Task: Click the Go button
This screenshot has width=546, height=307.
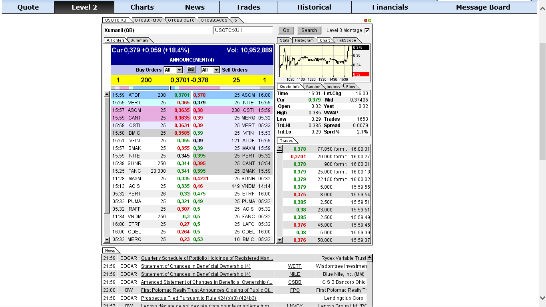Action: pos(286,30)
